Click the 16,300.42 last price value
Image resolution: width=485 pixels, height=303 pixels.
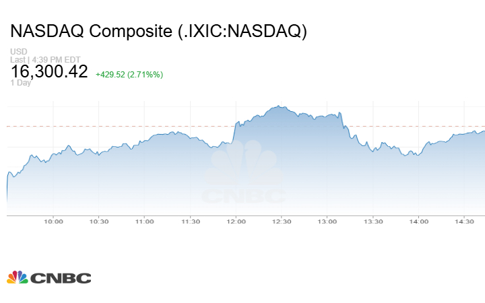click(x=49, y=71)
